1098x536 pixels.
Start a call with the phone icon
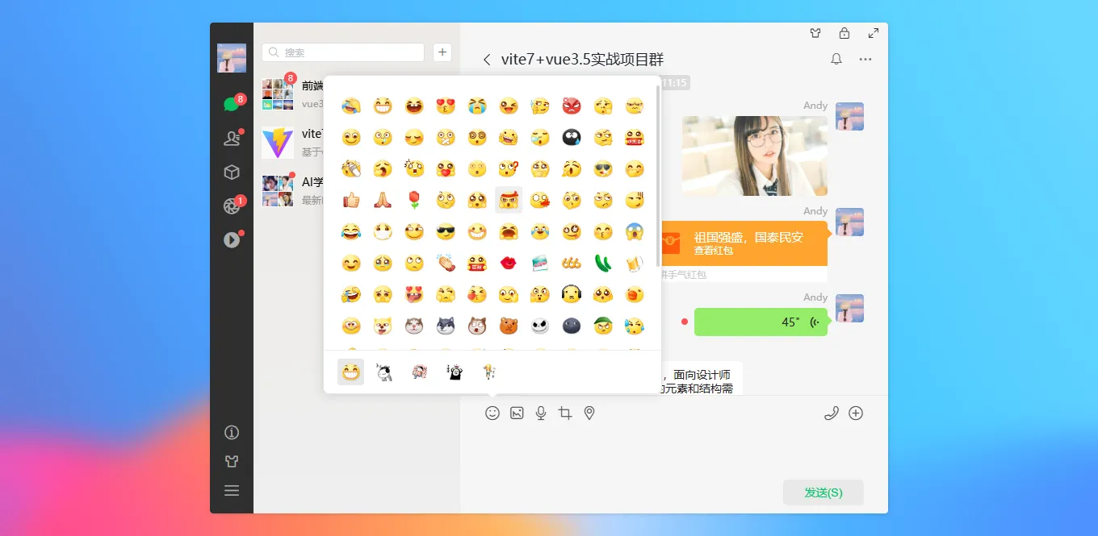pos(832,413)
